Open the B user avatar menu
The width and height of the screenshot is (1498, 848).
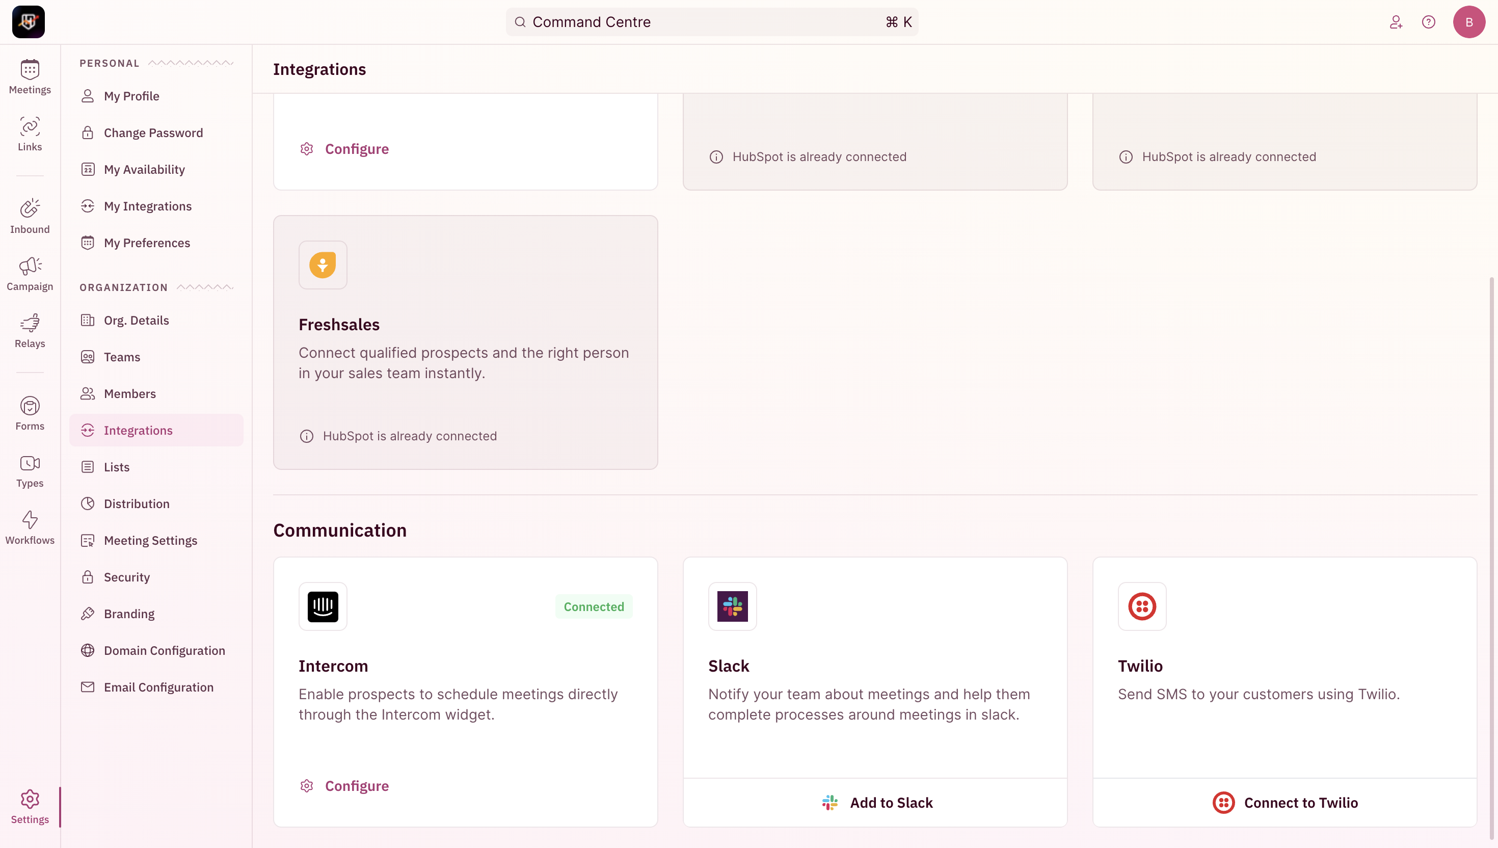[x=1469, y=22]
